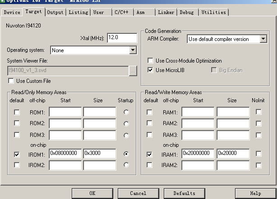Screen dimensions: 277x199
Task: Click the RAM3 Start field
Action: tap(198, 135)
